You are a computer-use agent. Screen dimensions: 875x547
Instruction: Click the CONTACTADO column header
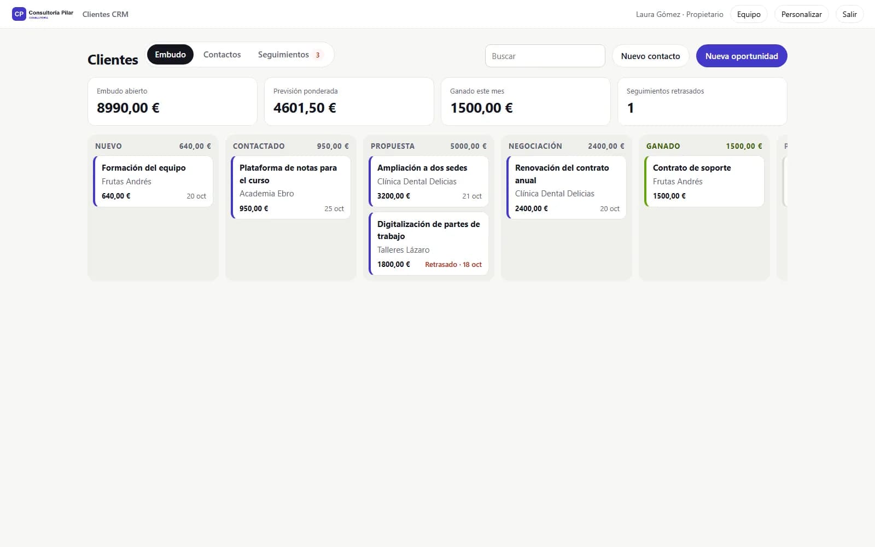click(259, 146)
